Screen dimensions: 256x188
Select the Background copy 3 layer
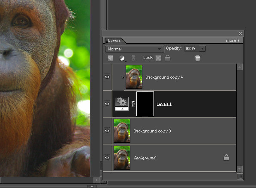(x=175, y=131)
